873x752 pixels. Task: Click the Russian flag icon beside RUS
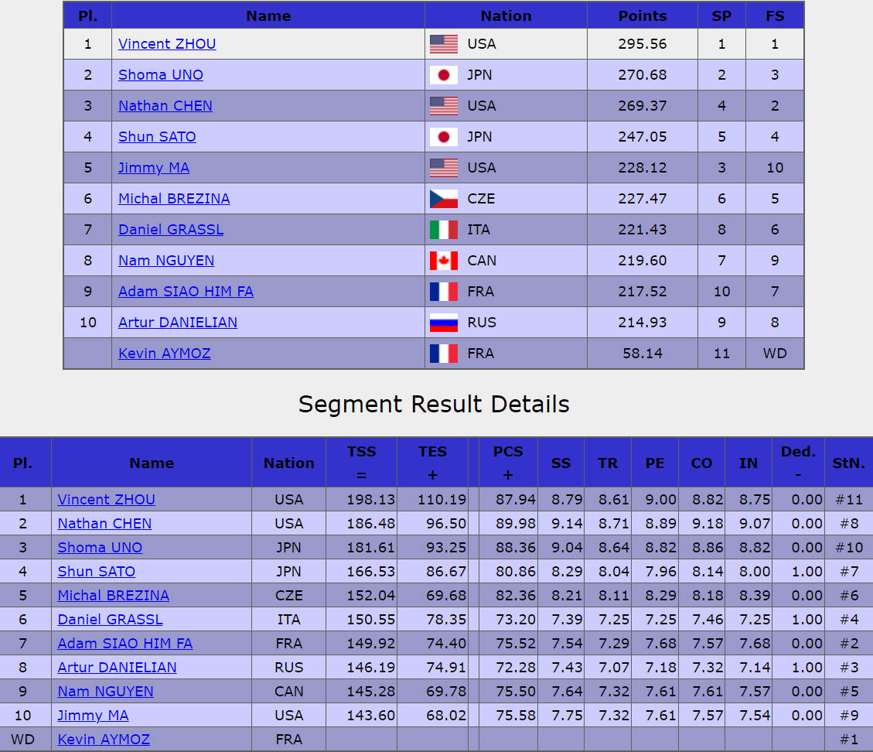point(444,323)
